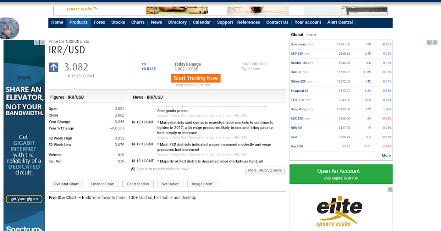Click news item about labor markets tightening in 2017
Screen dimensions: 441x231
point(215,128)
